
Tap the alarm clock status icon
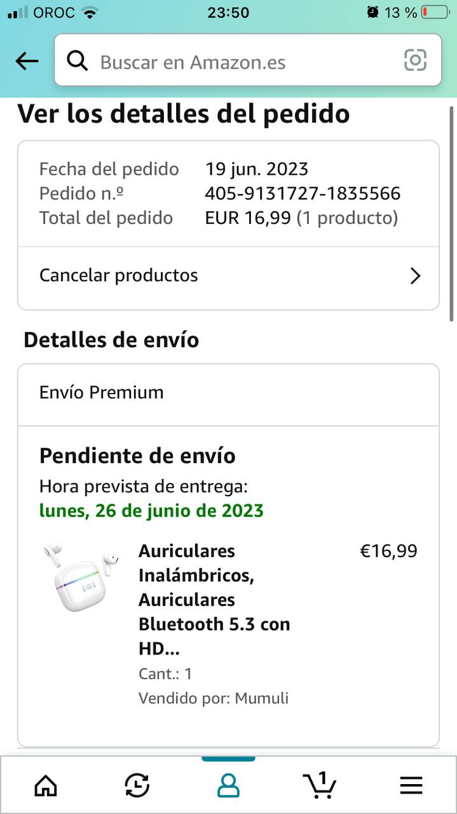click(x=372, y=12)
